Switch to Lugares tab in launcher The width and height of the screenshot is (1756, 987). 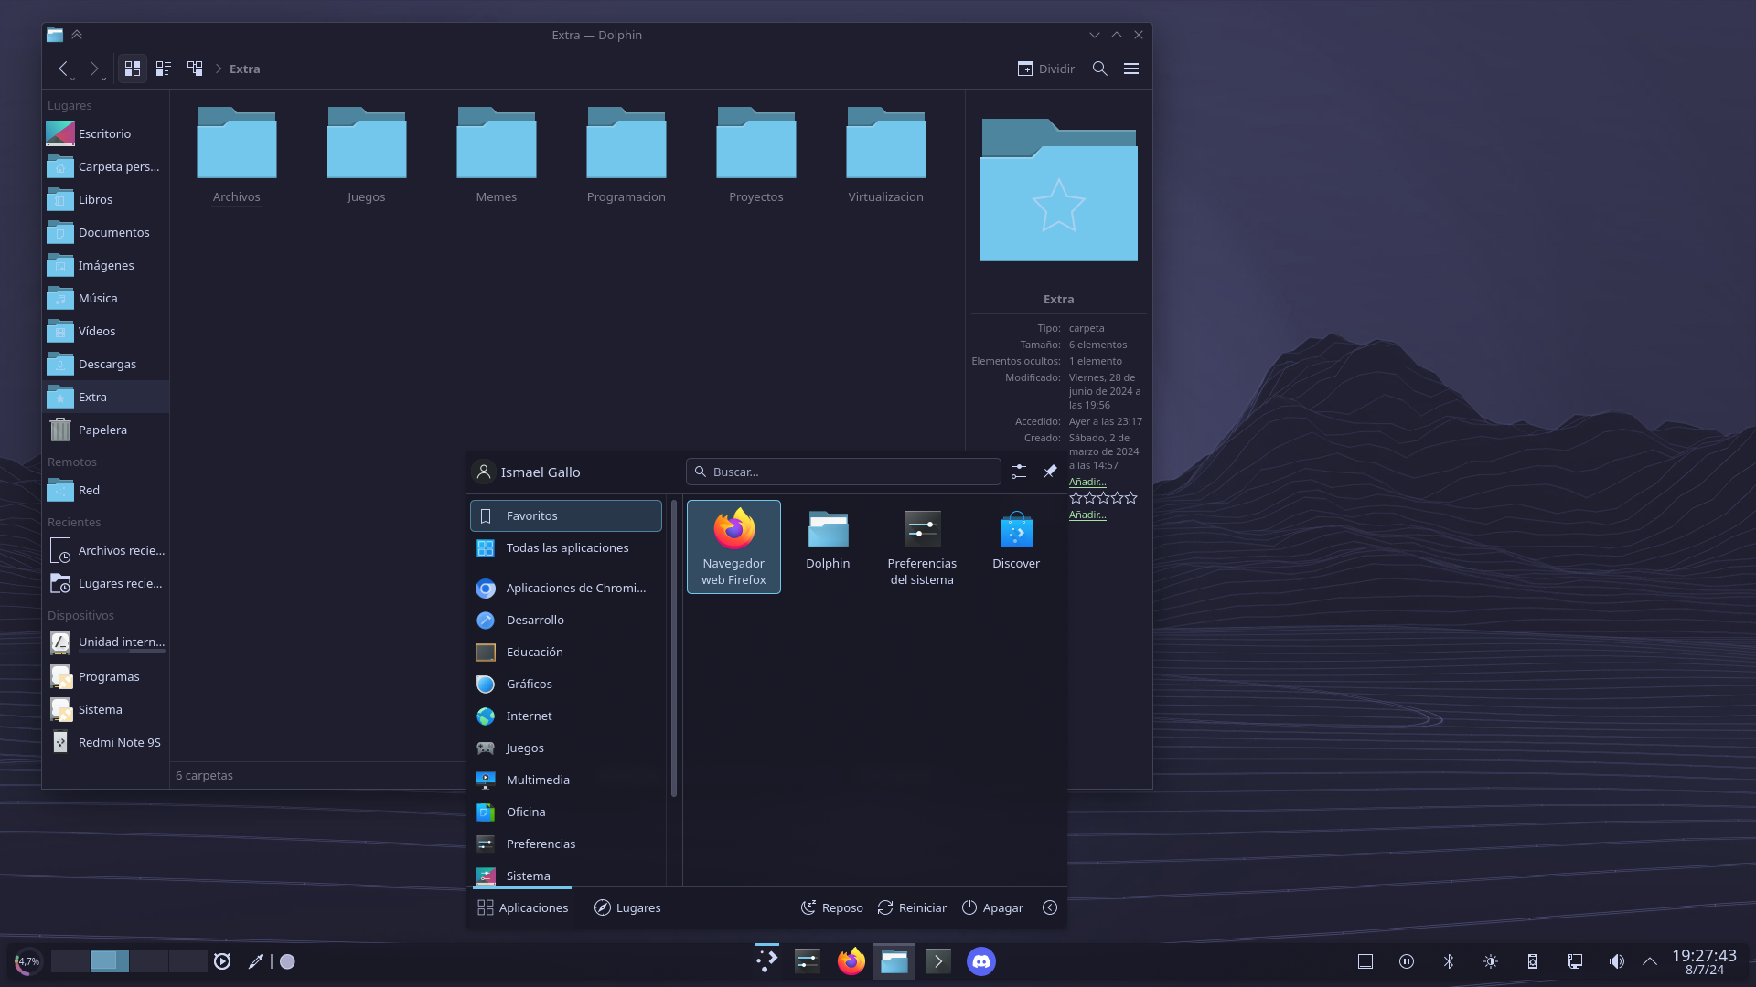pos(627,907)
